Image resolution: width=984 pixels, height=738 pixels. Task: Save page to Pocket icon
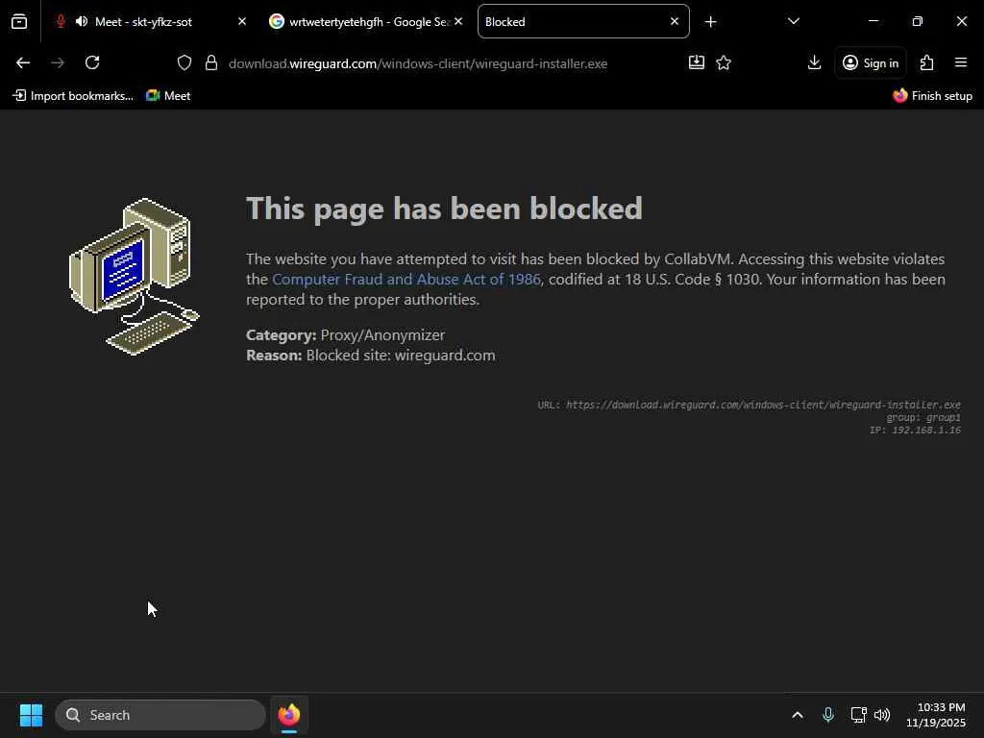pyautogui.click(x=696, y=62)
